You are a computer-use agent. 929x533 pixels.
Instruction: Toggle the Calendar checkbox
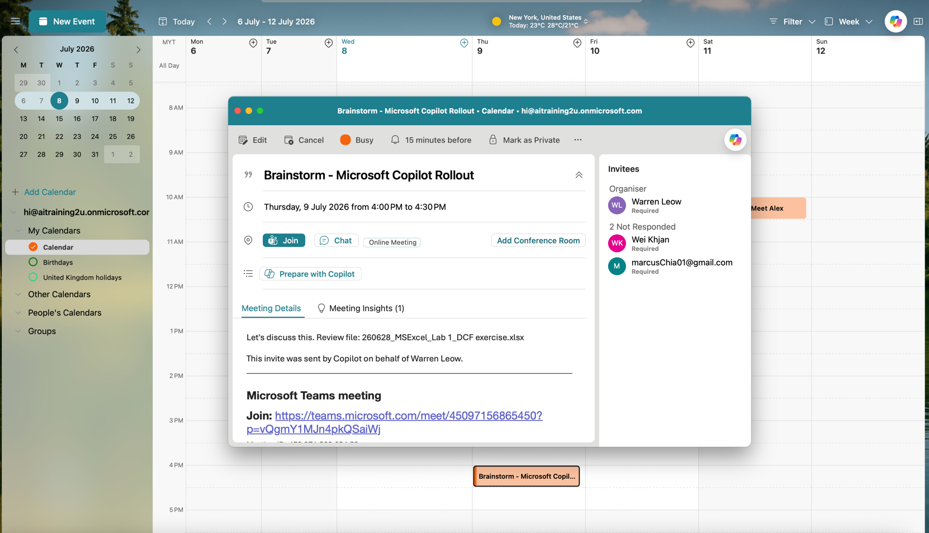tap(33, 247)
